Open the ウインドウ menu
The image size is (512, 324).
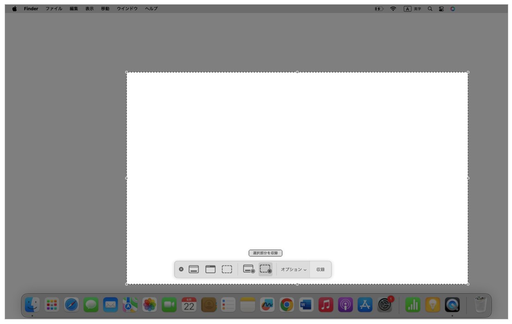pyautogui.click(x=128, y=9)
